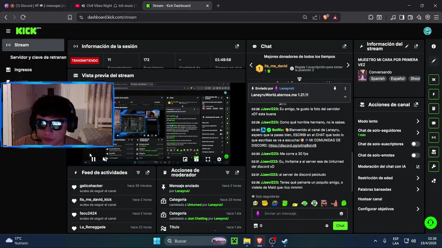
Task: Go to previous top donor with left arrow
Action: (x=251, y=65)
